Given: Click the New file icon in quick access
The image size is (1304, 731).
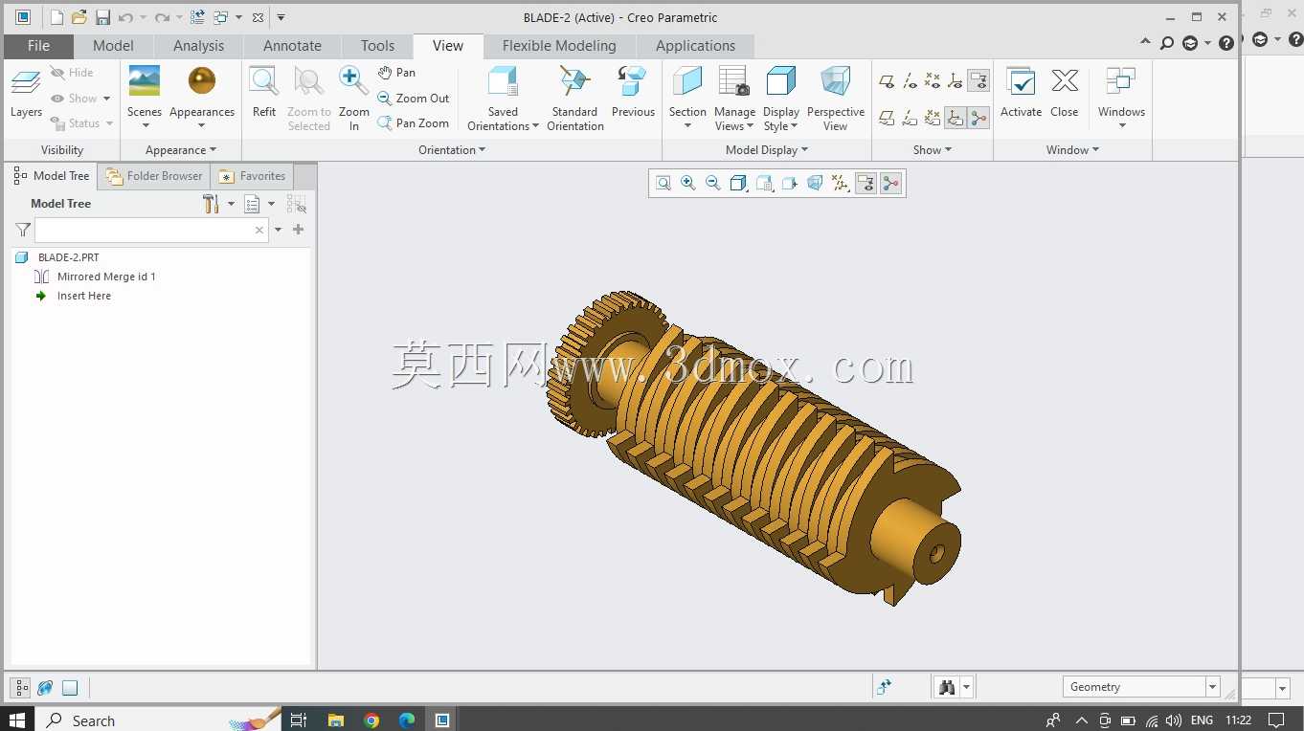Looking at the screenshot, I should tap(56, 17).
